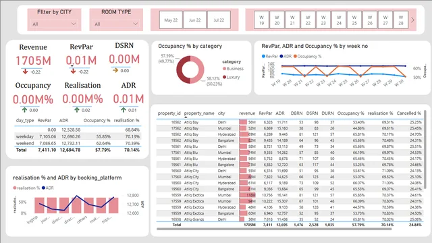The width and height of the screenshot is (432, 243).
Task: Select week W 20 slicer tile
Action: point(277,20)
